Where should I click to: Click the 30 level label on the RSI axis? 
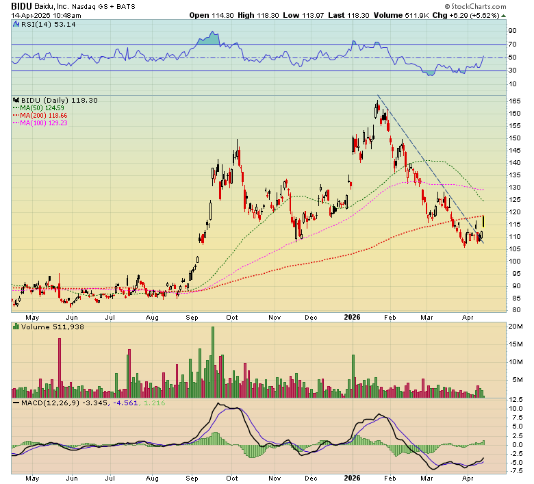512,71
